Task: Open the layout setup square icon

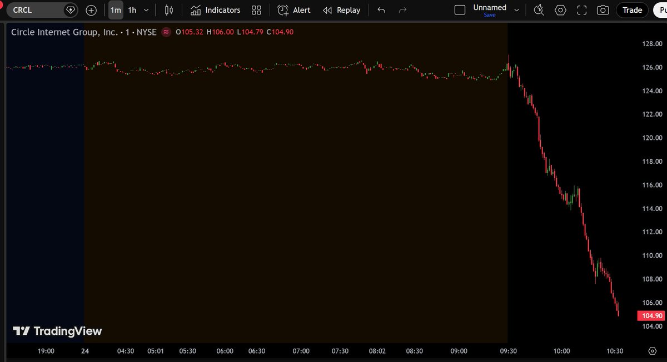Action: [x=460, y=10]
